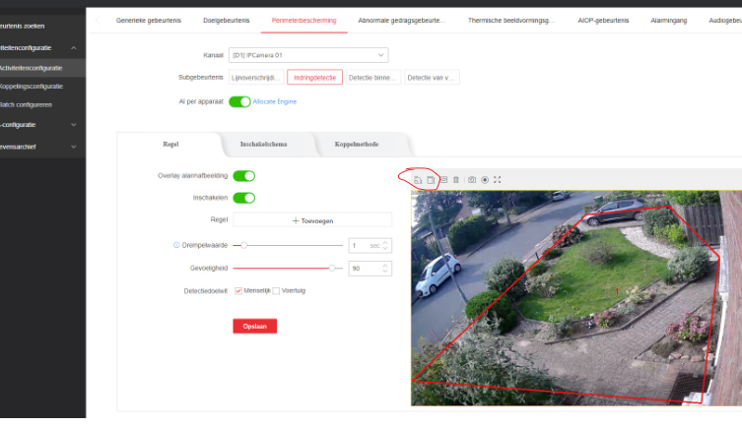Click the Gevoeligheid slider handle
This screenshot has height=426, width=742.
(x=332, y=268)
